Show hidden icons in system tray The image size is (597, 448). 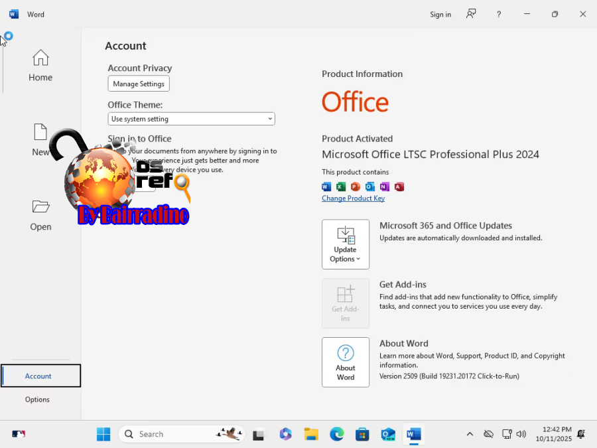(x=470, y=434)
